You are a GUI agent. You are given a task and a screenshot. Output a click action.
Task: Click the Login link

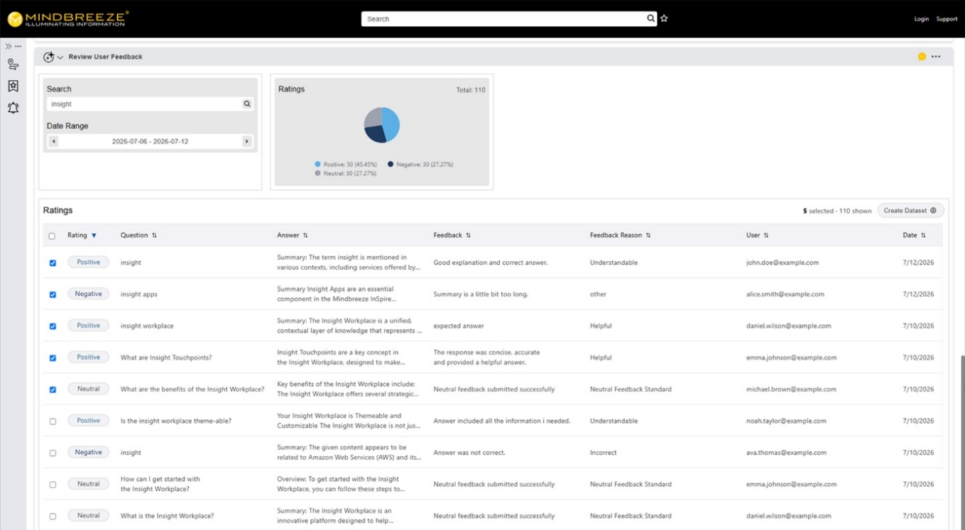(921, 19)
